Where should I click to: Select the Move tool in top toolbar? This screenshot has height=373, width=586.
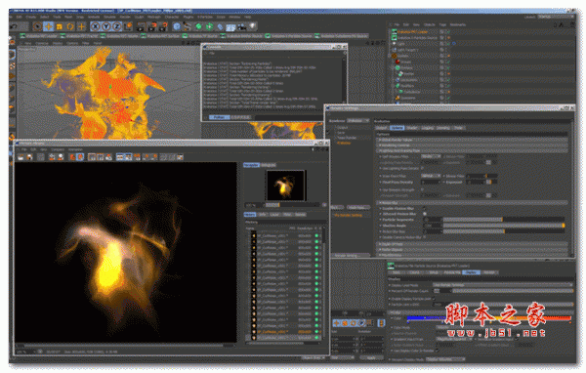click(x=48, y=26)
